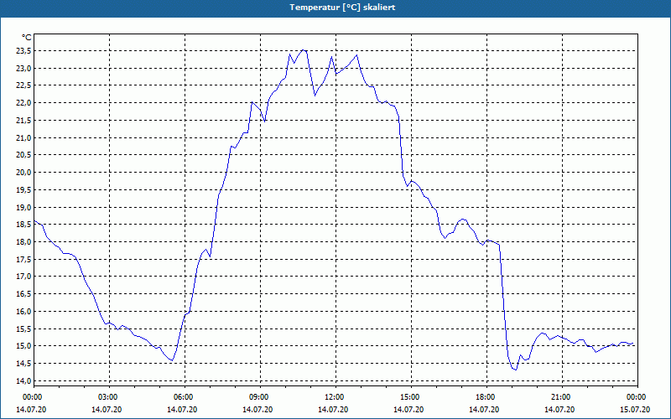Select the 23,0 y-axis value
The image size is (671, 419).
point(23,69)
